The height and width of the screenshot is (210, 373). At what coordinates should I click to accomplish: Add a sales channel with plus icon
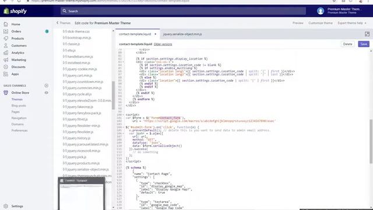point(47,86)
